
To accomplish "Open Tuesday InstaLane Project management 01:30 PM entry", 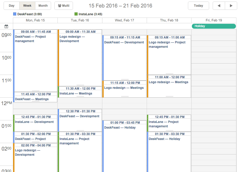I will 80,152.
